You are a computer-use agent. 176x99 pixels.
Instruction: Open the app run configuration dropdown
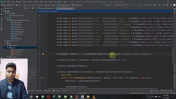[x=109, y=5]
